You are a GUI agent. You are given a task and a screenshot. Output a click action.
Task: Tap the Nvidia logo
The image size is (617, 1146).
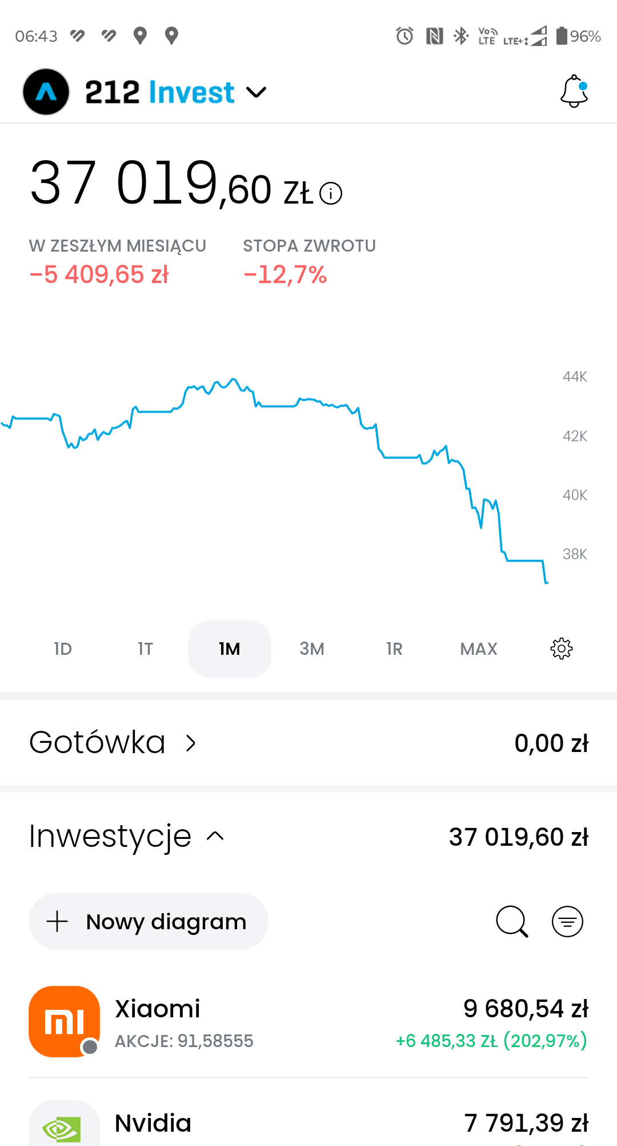pyautogui.click(x=64, y=1124)
